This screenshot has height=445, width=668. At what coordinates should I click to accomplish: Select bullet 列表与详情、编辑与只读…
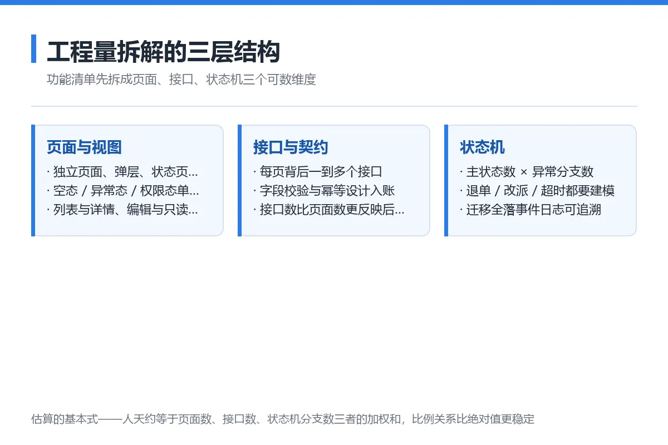pos(122,210)
